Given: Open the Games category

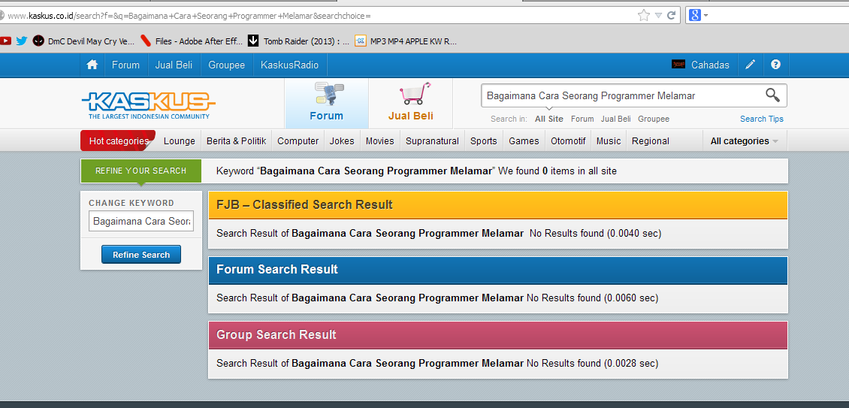Looking at the screenshot, I should [524, 141].
